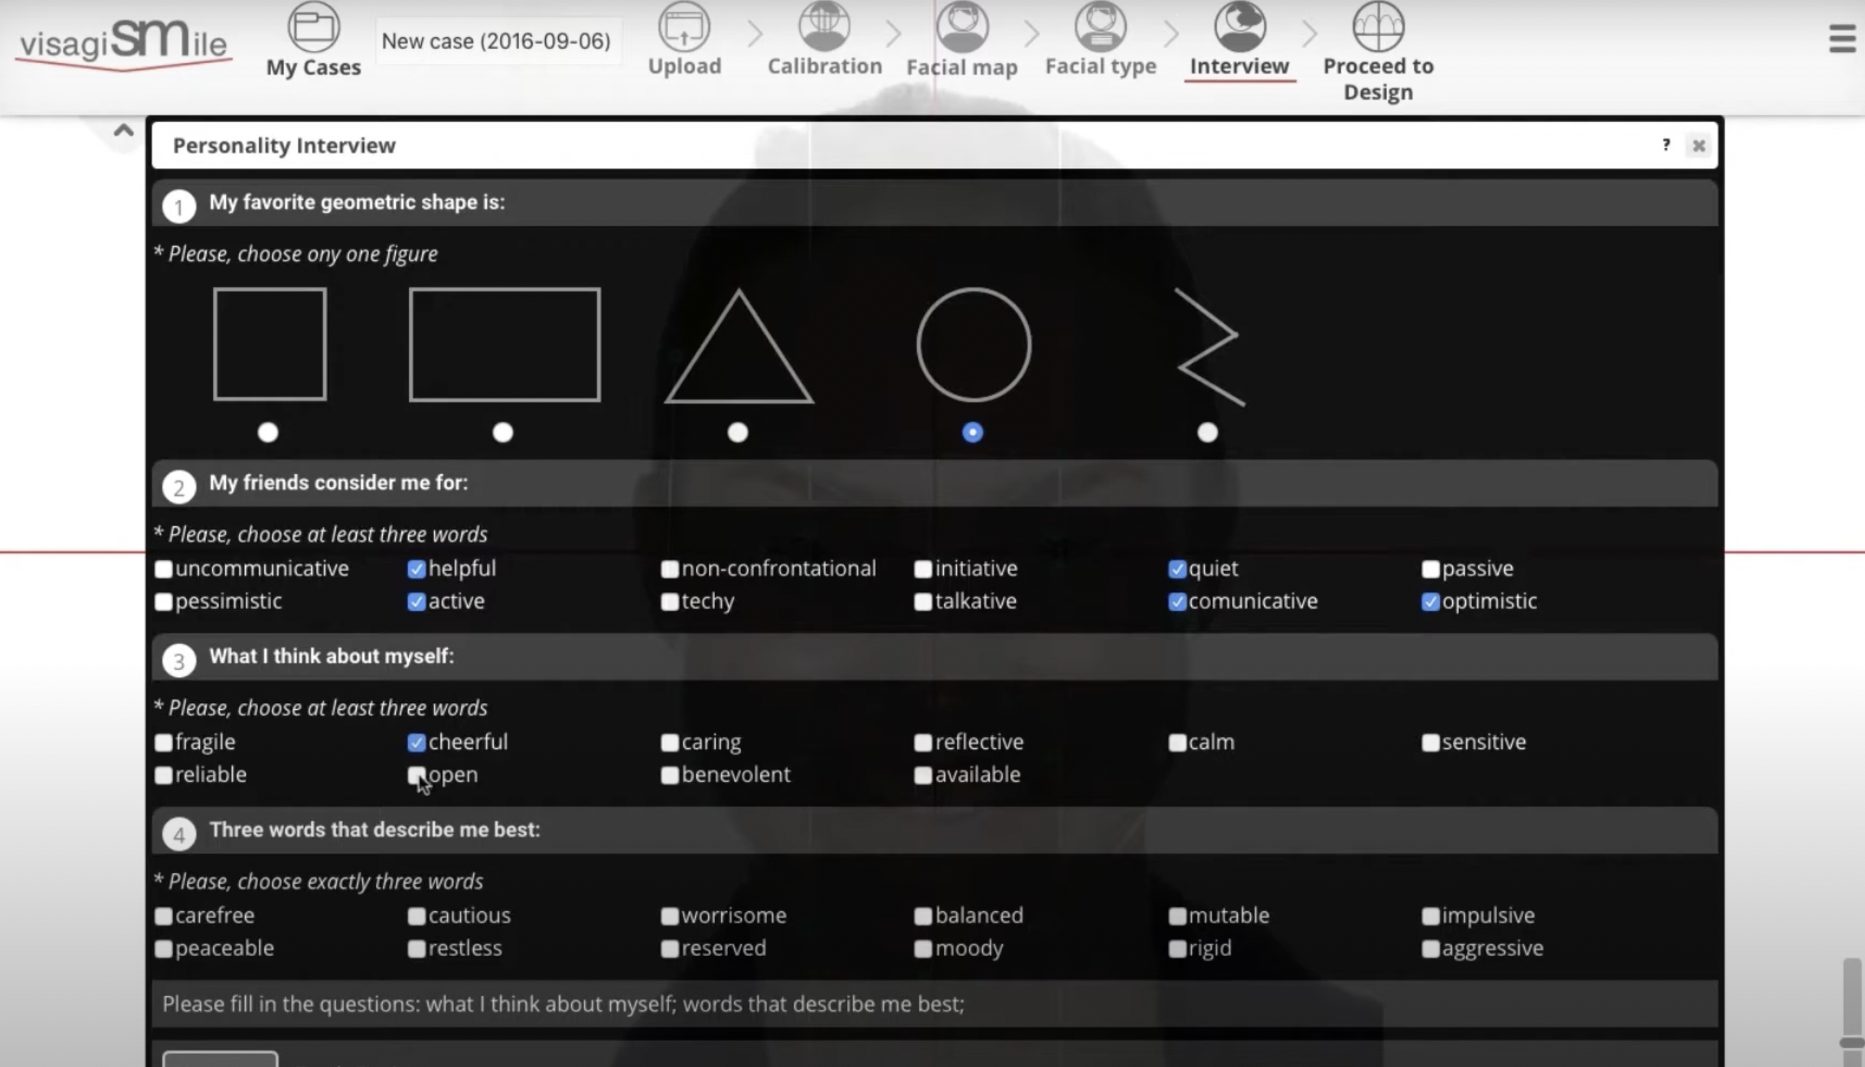Check the restless checkbox
Image resolution: width=1865 pixels, height=1067 pixels.
click(x=416, y=949)
